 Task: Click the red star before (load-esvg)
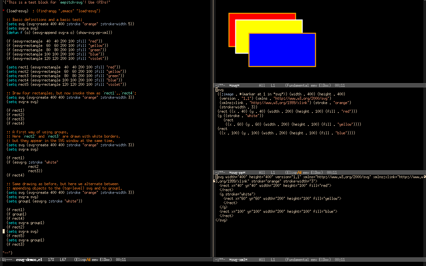click(4, 11)
